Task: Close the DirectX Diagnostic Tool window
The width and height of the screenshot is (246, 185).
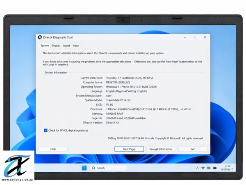Action: 205,37
